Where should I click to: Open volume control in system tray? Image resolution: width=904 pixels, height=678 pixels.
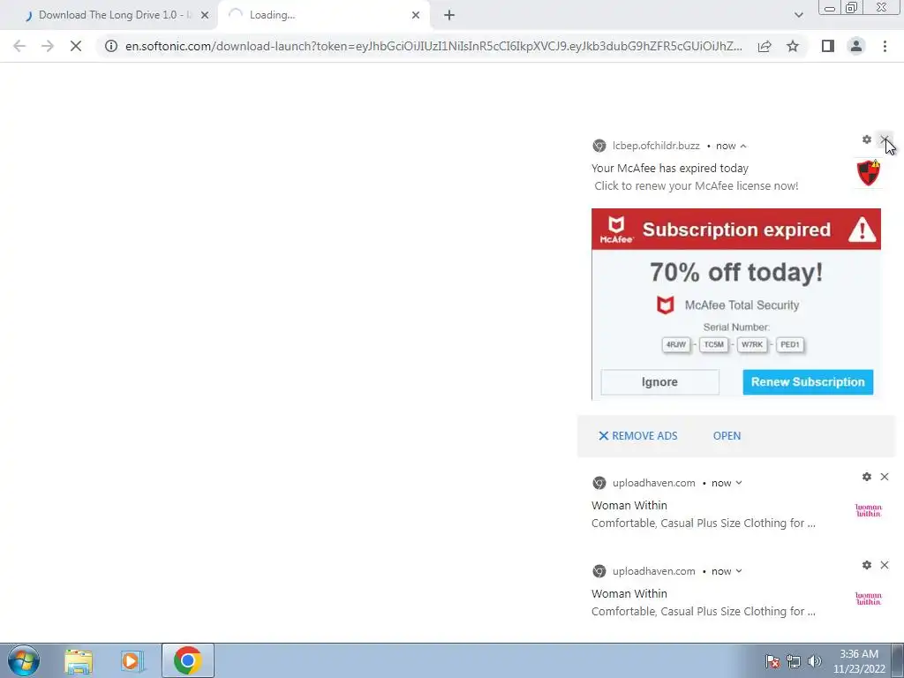click(814, 661)
